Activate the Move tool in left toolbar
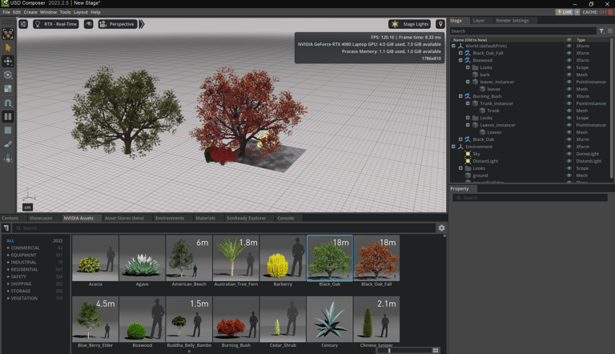Screen dimensions: 615x354 [8, 61]
